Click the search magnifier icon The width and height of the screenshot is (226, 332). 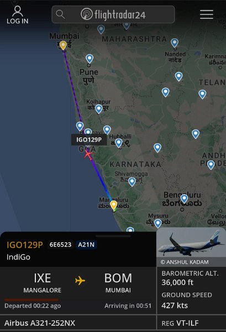pos(60,14)
